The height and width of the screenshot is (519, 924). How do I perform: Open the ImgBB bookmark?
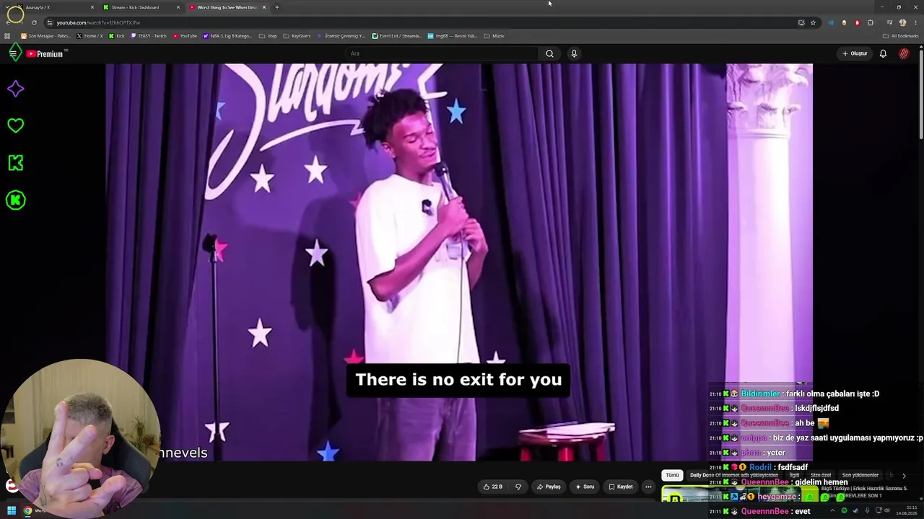453,35
